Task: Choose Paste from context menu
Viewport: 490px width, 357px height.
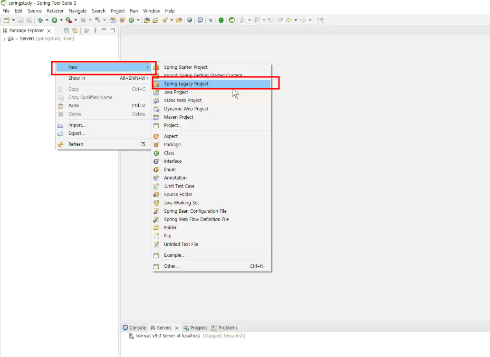Action: tap(104, 106)
